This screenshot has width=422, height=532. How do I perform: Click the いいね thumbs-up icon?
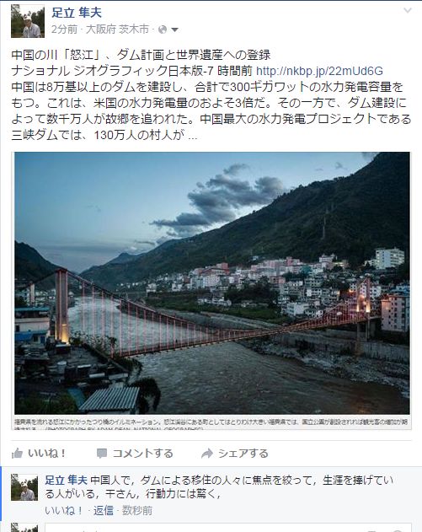pyautogui.click(x=17, y=454)
